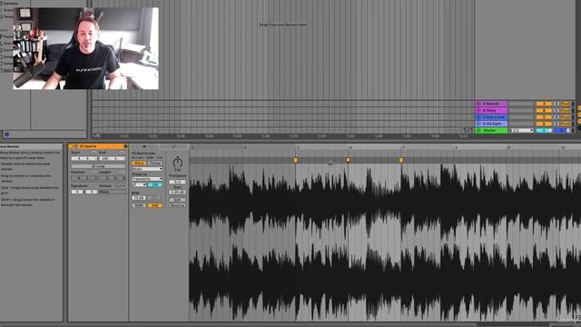Click the first warp marker on waveform
581x327 pixels.
tap(295, 160)
